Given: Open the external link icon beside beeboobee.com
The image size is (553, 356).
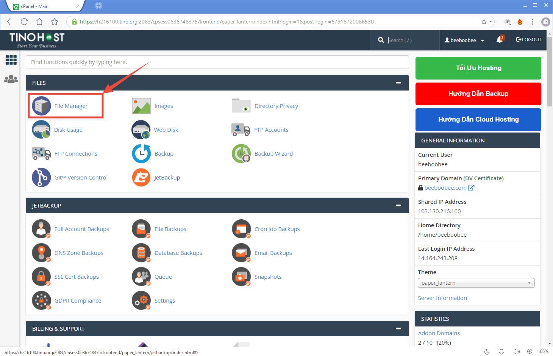Looking at the screenshot, I should click(x=471, y=187).
